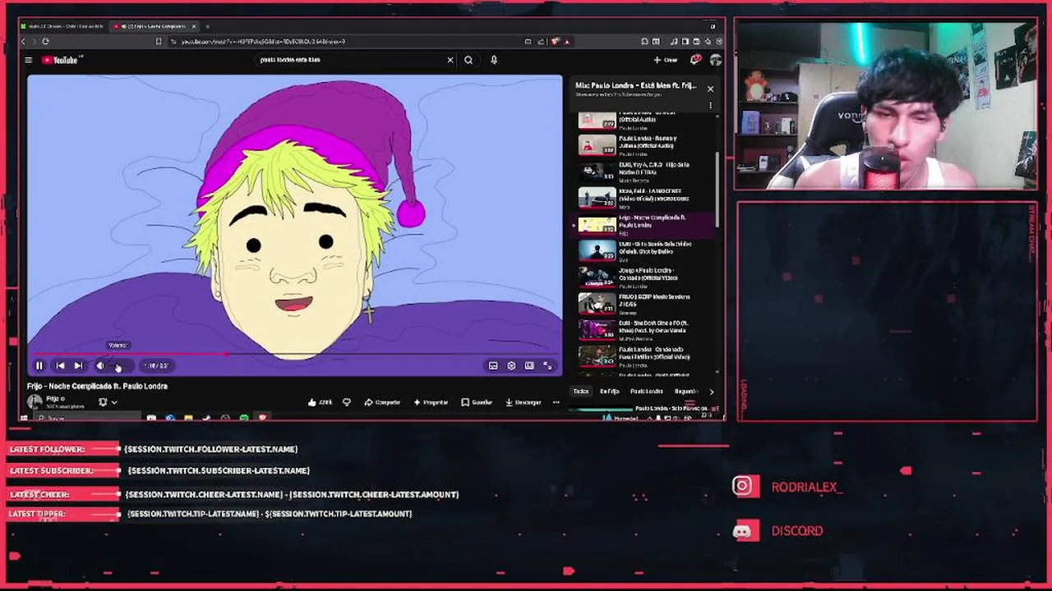1052x591 pixels.
Task: Click the browser address bar URL
Action: click(263, 41)
